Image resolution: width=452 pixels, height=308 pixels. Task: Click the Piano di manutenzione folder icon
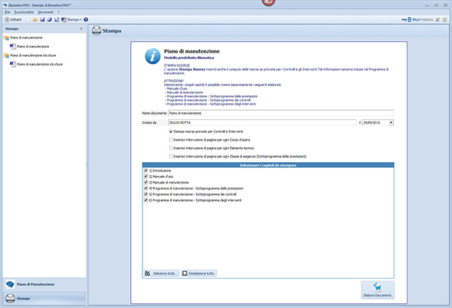pyautogui.click(x=6, y=38)
